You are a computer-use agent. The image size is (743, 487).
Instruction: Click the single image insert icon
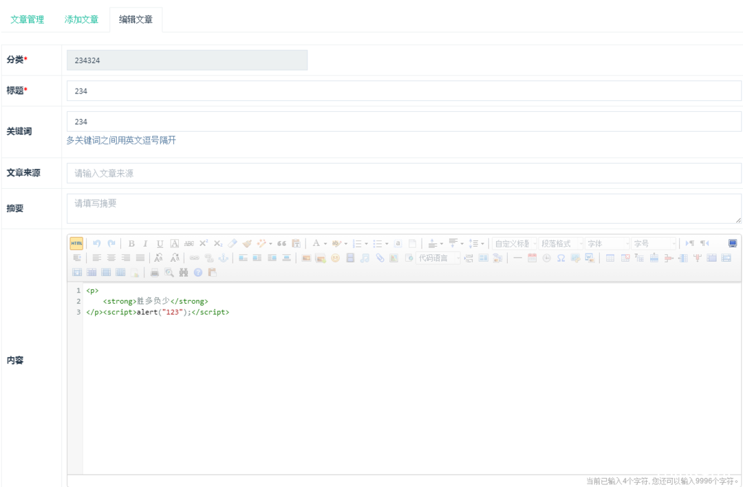point(306,258)
